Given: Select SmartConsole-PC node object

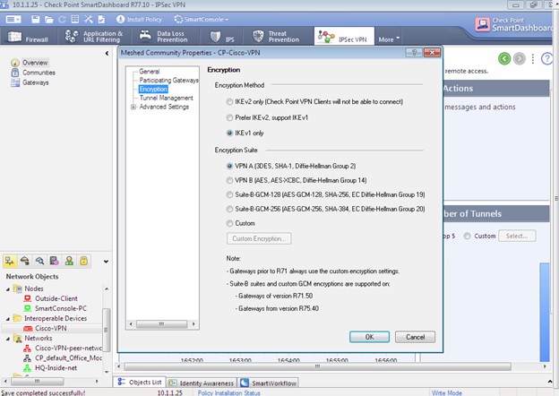Looking at the screenshot, I should pos(61,308).
